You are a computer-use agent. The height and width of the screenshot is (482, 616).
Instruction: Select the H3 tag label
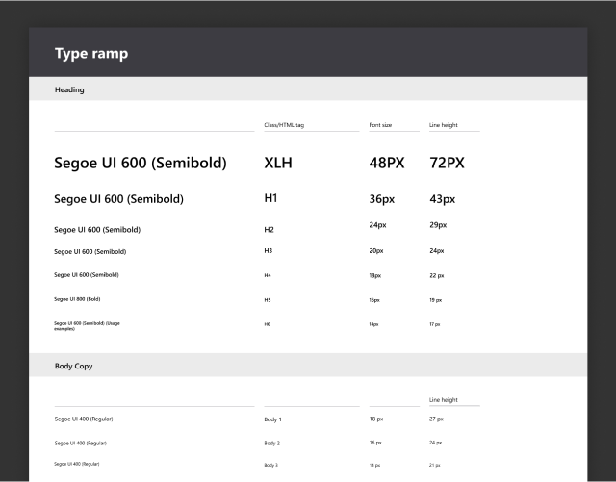click(x=268, y=251)
